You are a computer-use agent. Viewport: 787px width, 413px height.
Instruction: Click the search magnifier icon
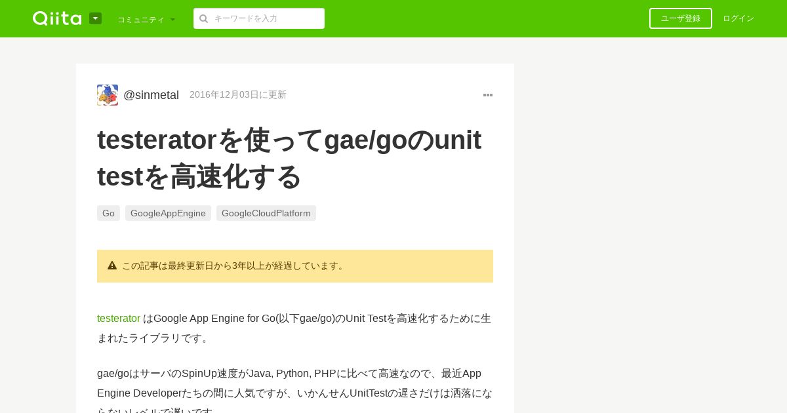pyautogui.click(x=203, y=18)
